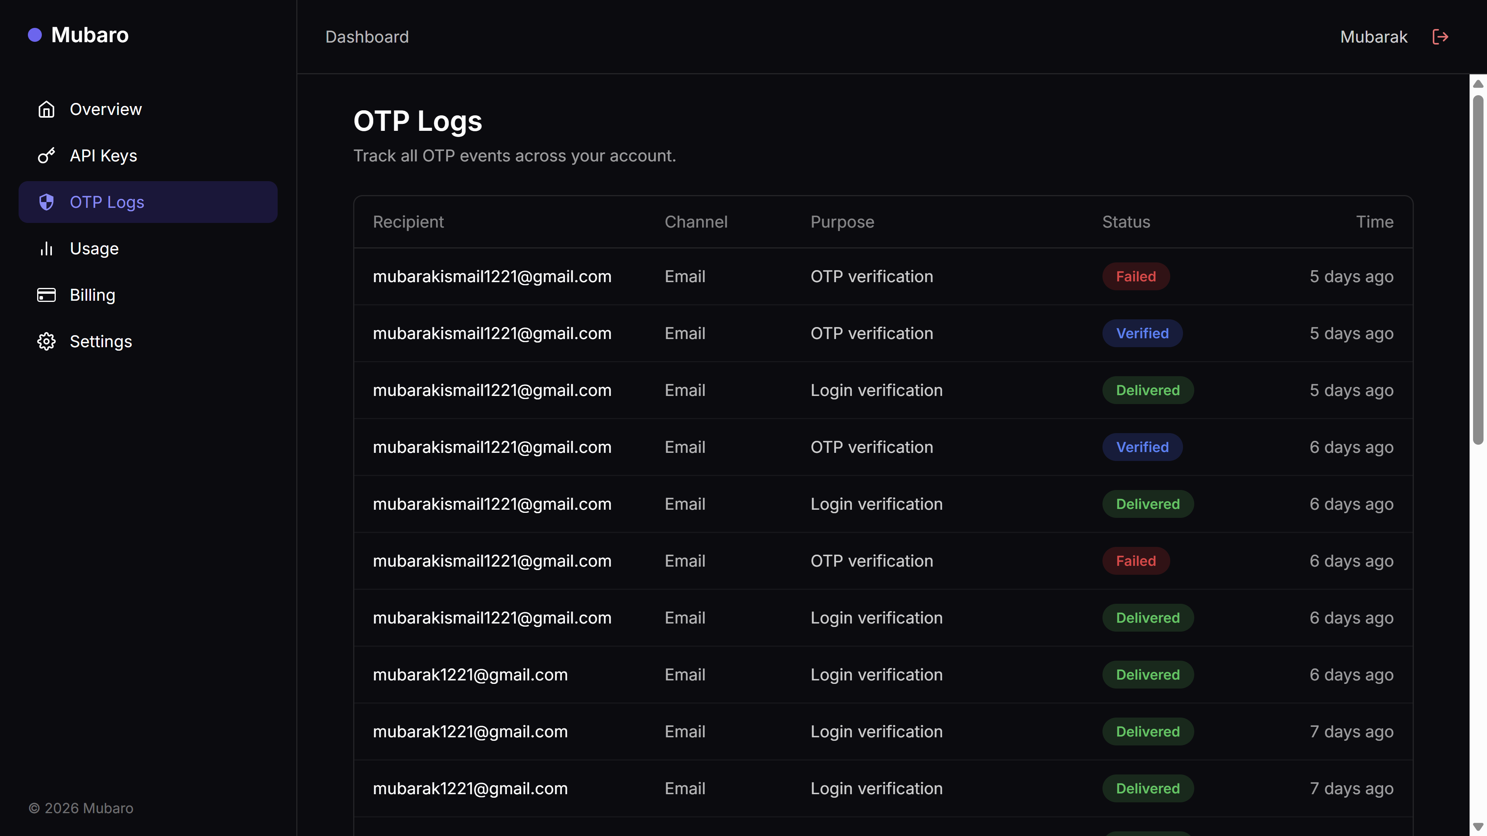Click the Verified badge dated 5 days ago
1487x836 pixels.
(x=1142, y=334)
